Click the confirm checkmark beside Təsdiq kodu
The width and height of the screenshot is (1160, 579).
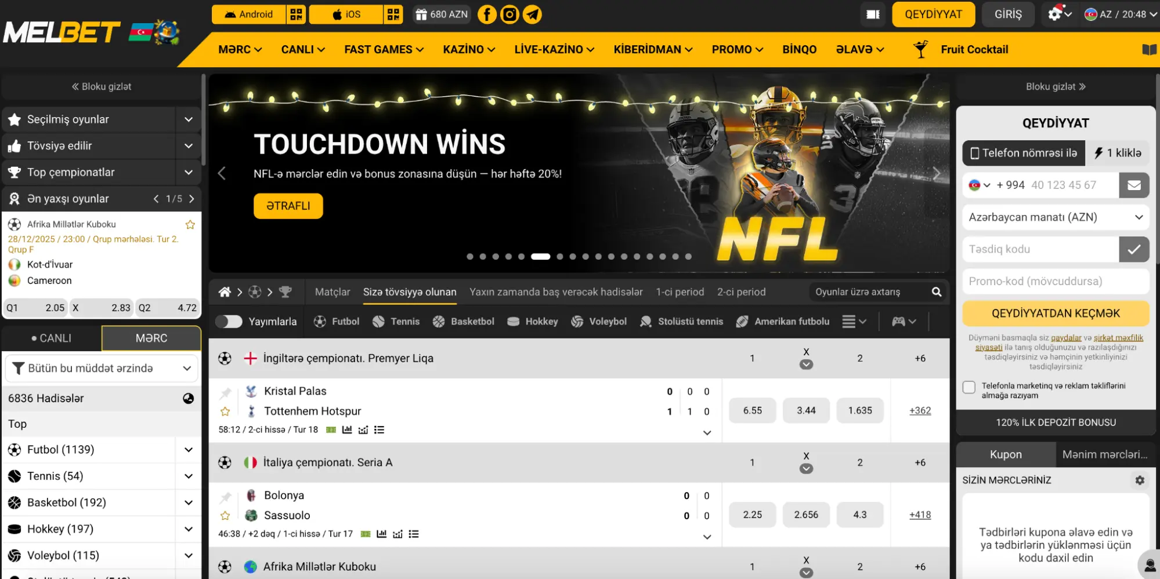pos(1134,250)
